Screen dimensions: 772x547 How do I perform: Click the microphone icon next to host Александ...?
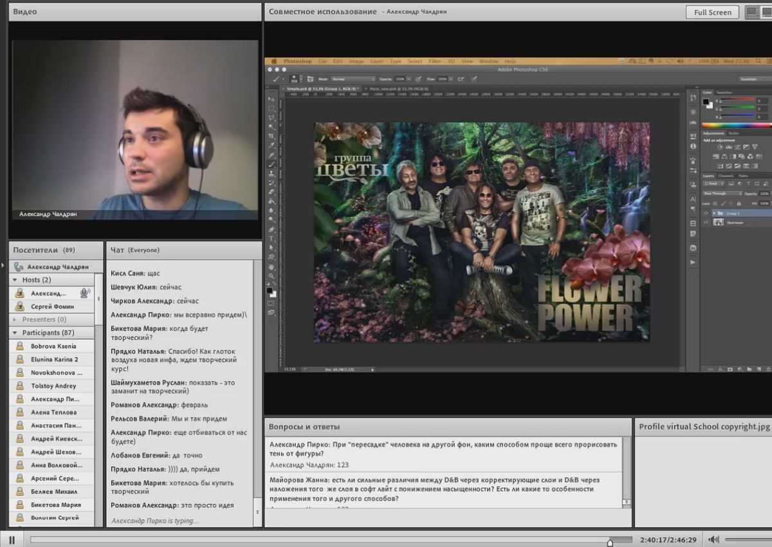click(84, 293)
